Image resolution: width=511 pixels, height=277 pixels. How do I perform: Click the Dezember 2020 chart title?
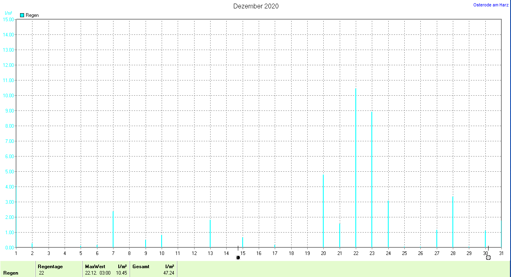point(256,6)
